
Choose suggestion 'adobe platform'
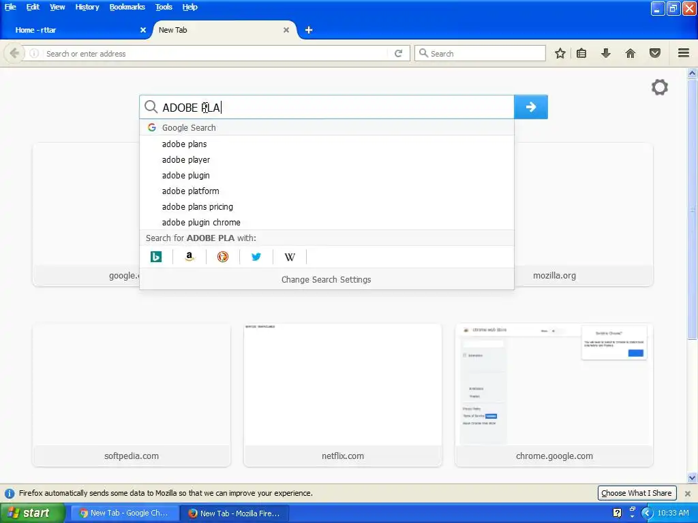[327, 191]
